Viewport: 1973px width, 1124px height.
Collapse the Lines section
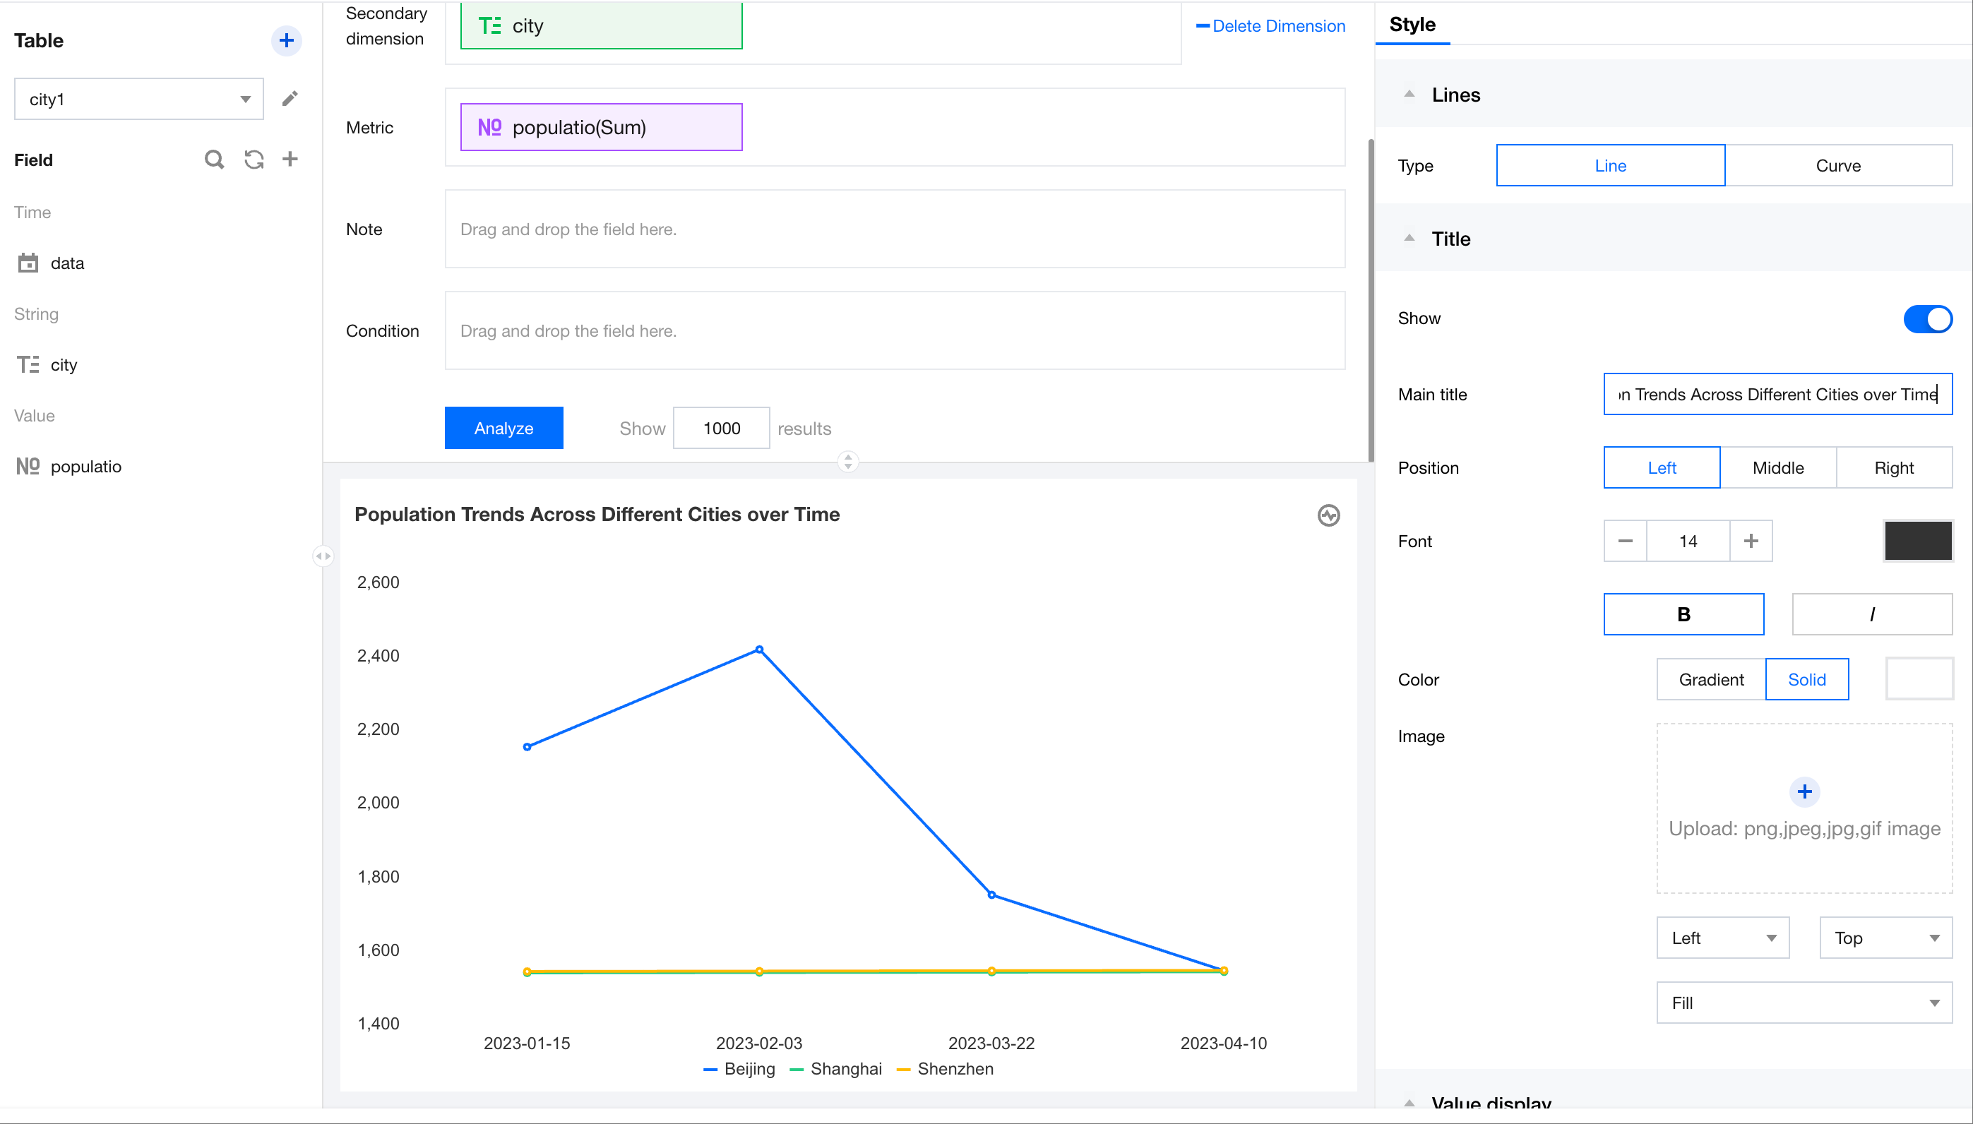coord(1409,95)
